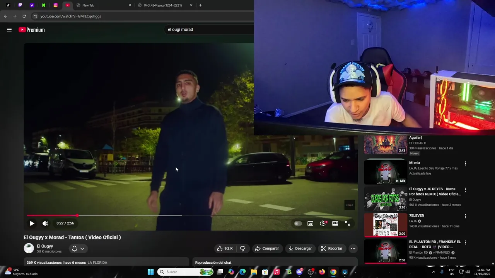Screen dimensions: 495x278
Task: Mute the video volume
Action: [45, 223]
